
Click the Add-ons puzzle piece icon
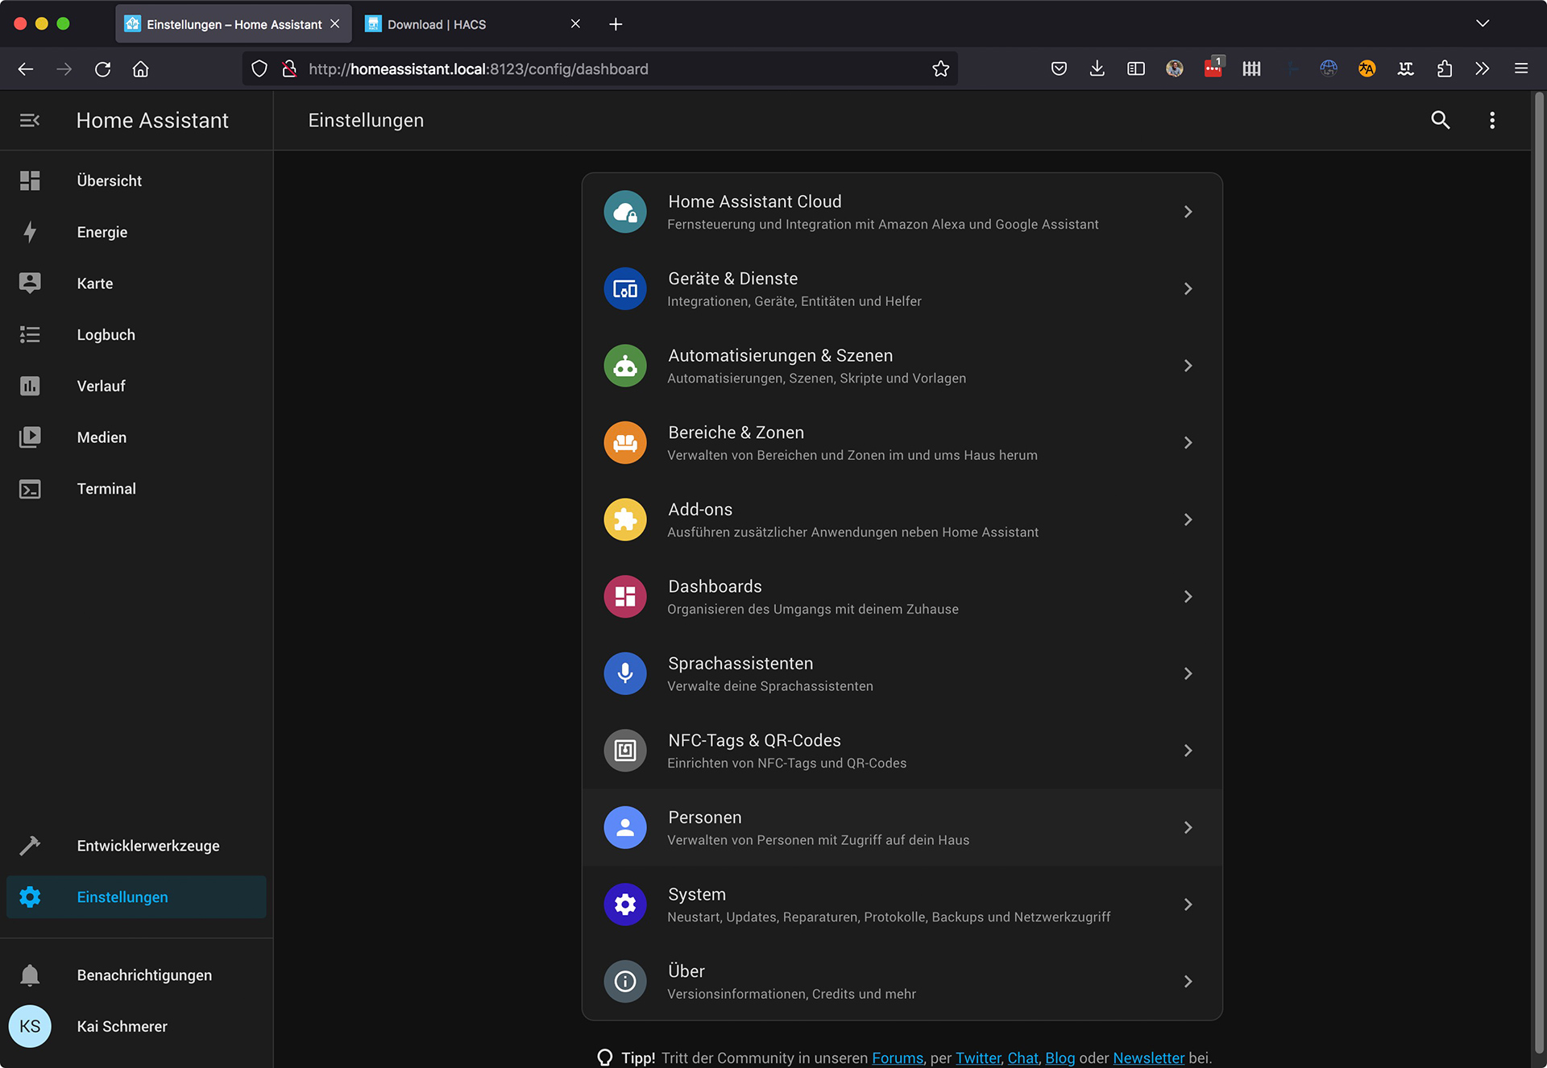click(625, 520)
